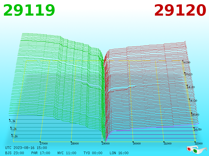
Task: Click the 31000 price axis label
Action: [x=167, y=144]
